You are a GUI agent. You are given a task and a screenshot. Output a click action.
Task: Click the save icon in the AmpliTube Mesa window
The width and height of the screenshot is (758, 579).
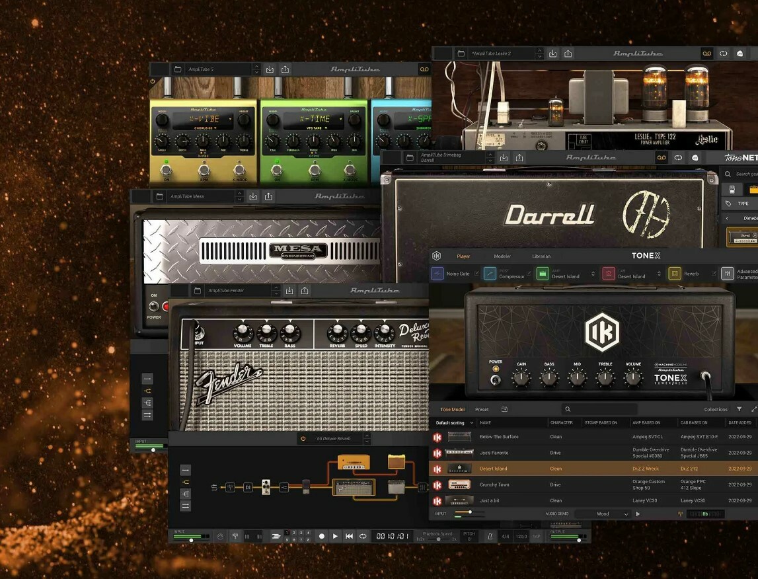tap(253, 196)
